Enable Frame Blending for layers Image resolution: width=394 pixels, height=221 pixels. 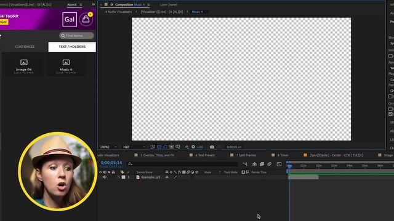(262, 164)
